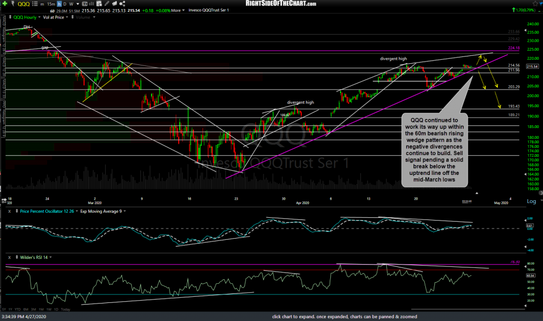Click the +0.08% percent change value

[163, 11]
